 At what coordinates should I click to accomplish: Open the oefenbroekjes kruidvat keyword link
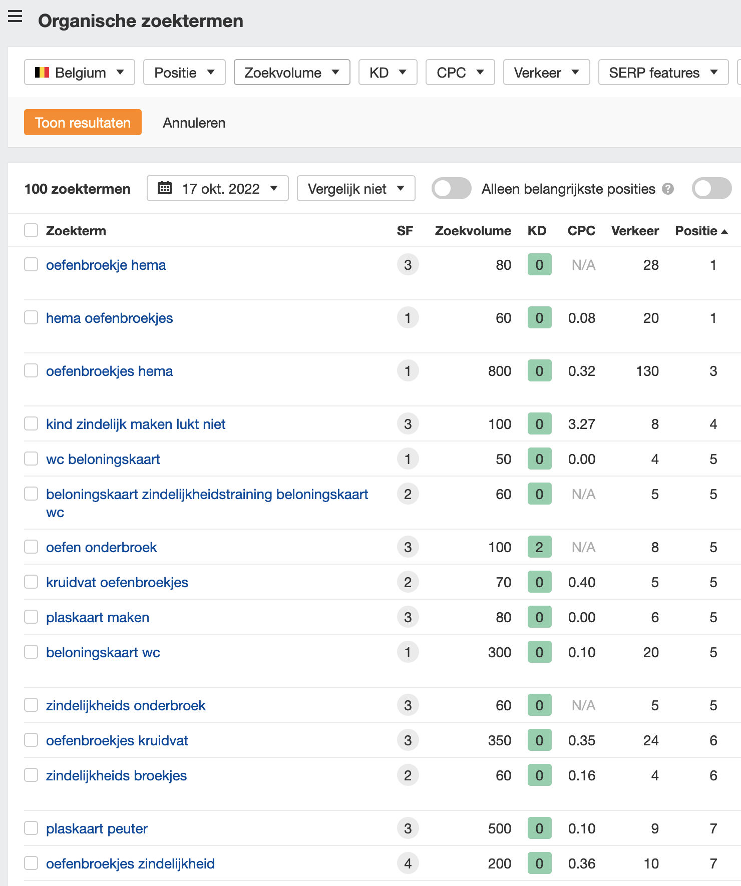click(x=117, y=740)
